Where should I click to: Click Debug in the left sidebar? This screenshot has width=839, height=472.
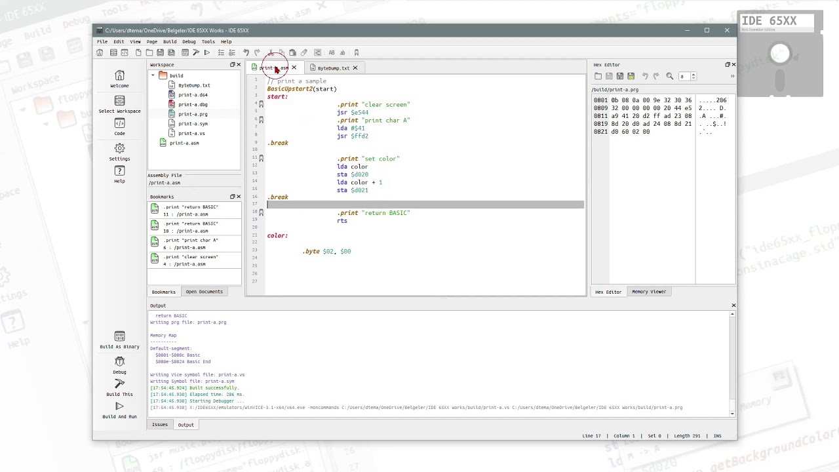pos(119,365)
